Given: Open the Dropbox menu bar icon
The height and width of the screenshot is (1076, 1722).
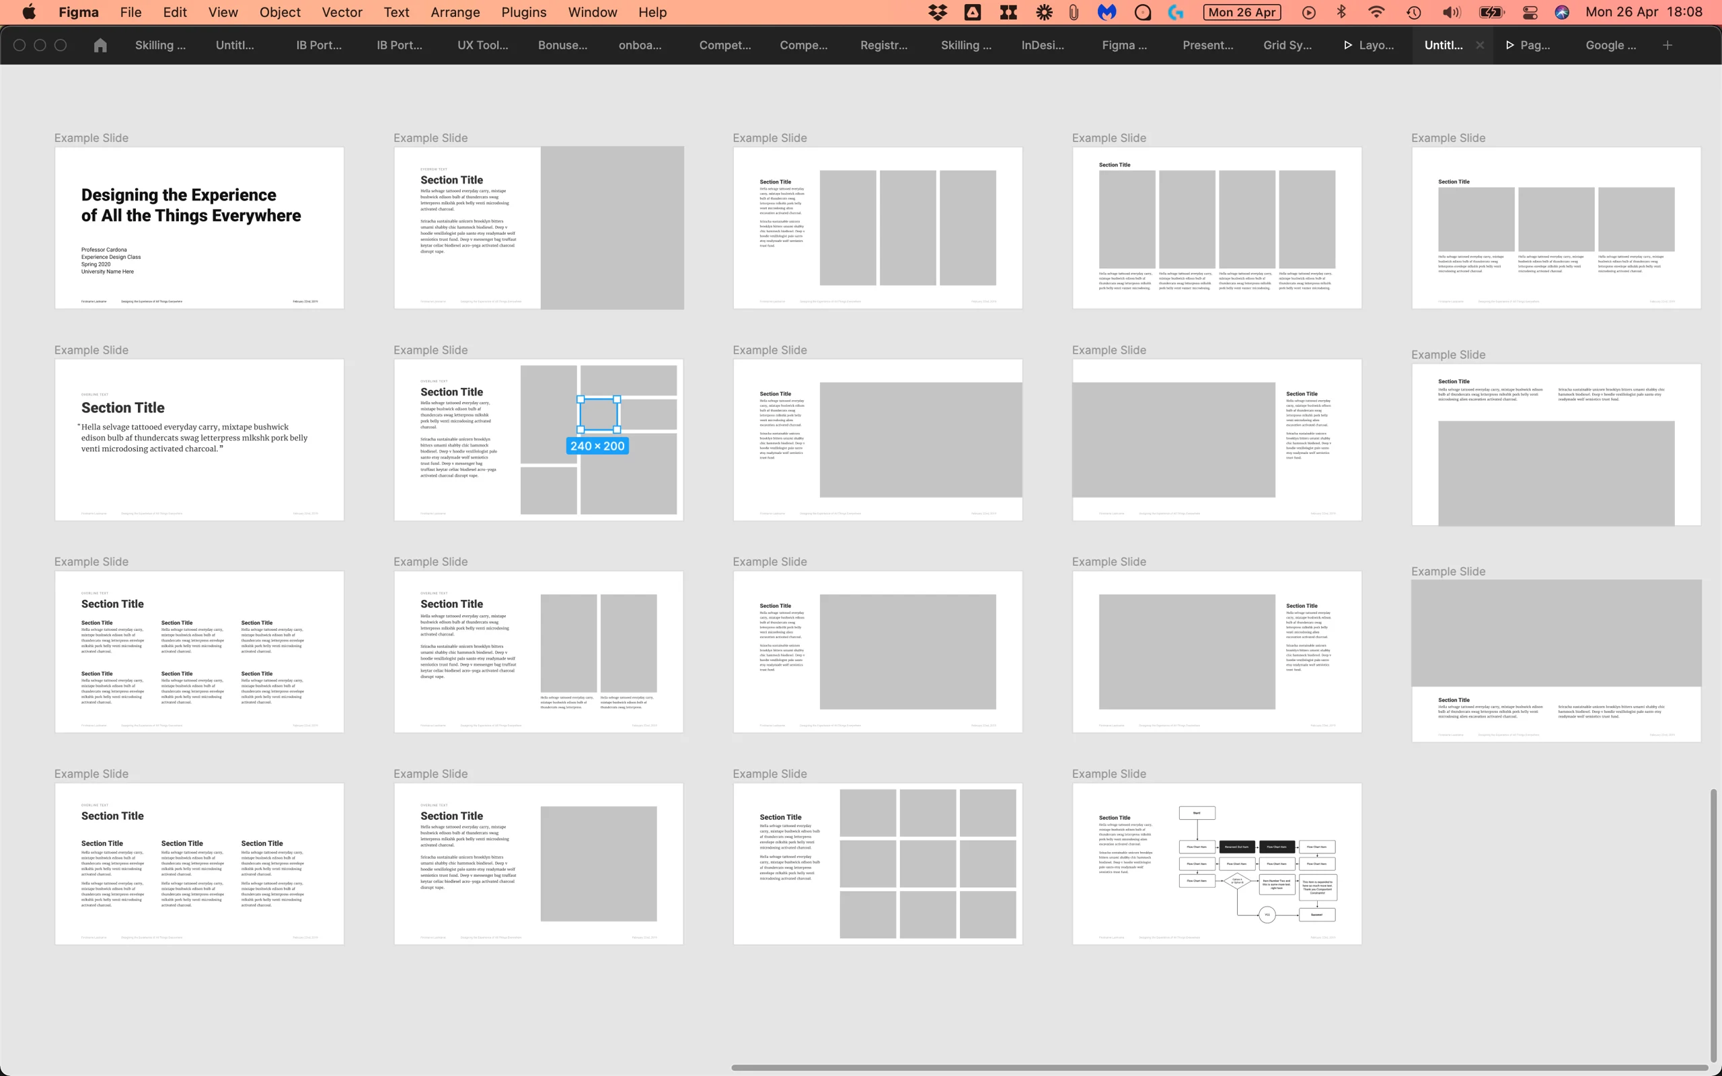Looking at the screenshot, I should (x=938, y=12).
